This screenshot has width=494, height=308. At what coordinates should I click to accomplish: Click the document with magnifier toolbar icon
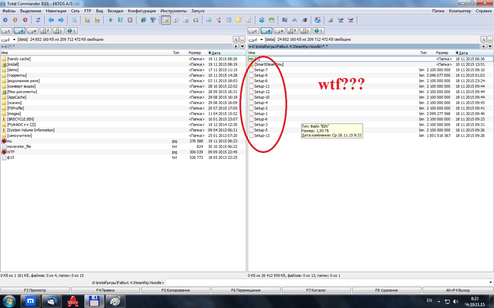pyautogui.click(x=176, y=20)
